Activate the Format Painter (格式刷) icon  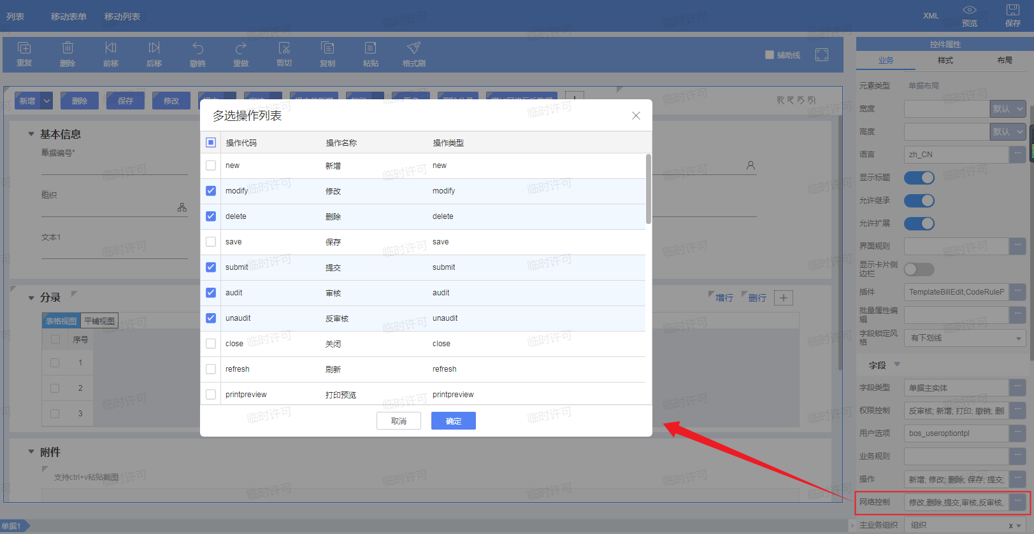413,49
